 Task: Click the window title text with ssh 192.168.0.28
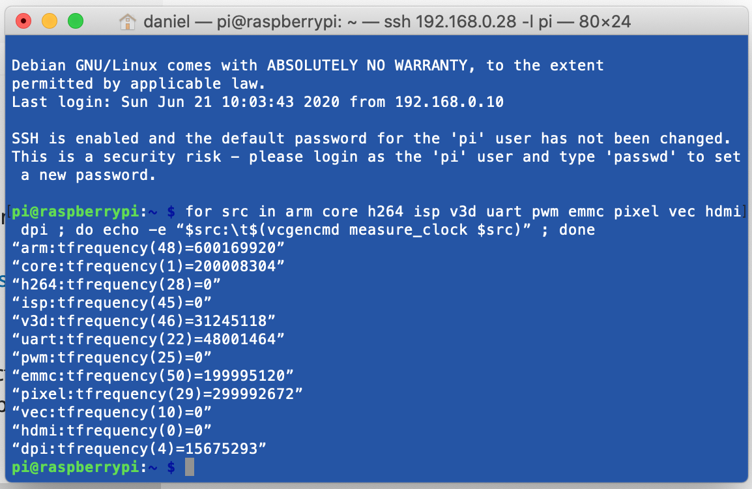click(x=387, y=22)
